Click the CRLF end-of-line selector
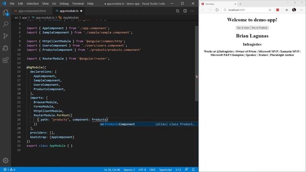The height and width of the screenshot is (172, 306). [153, 170]
